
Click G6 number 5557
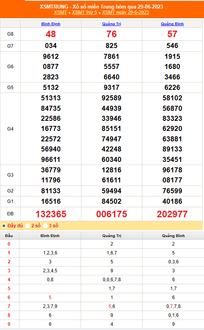pos(111,67)
